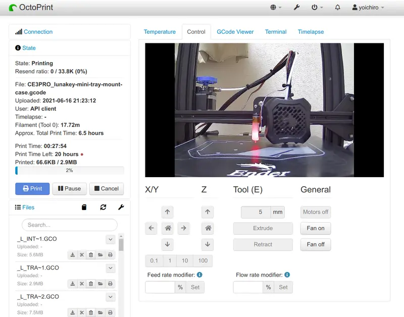Click Fan off button
404x317 pixels.
click(x=315, y=244)
